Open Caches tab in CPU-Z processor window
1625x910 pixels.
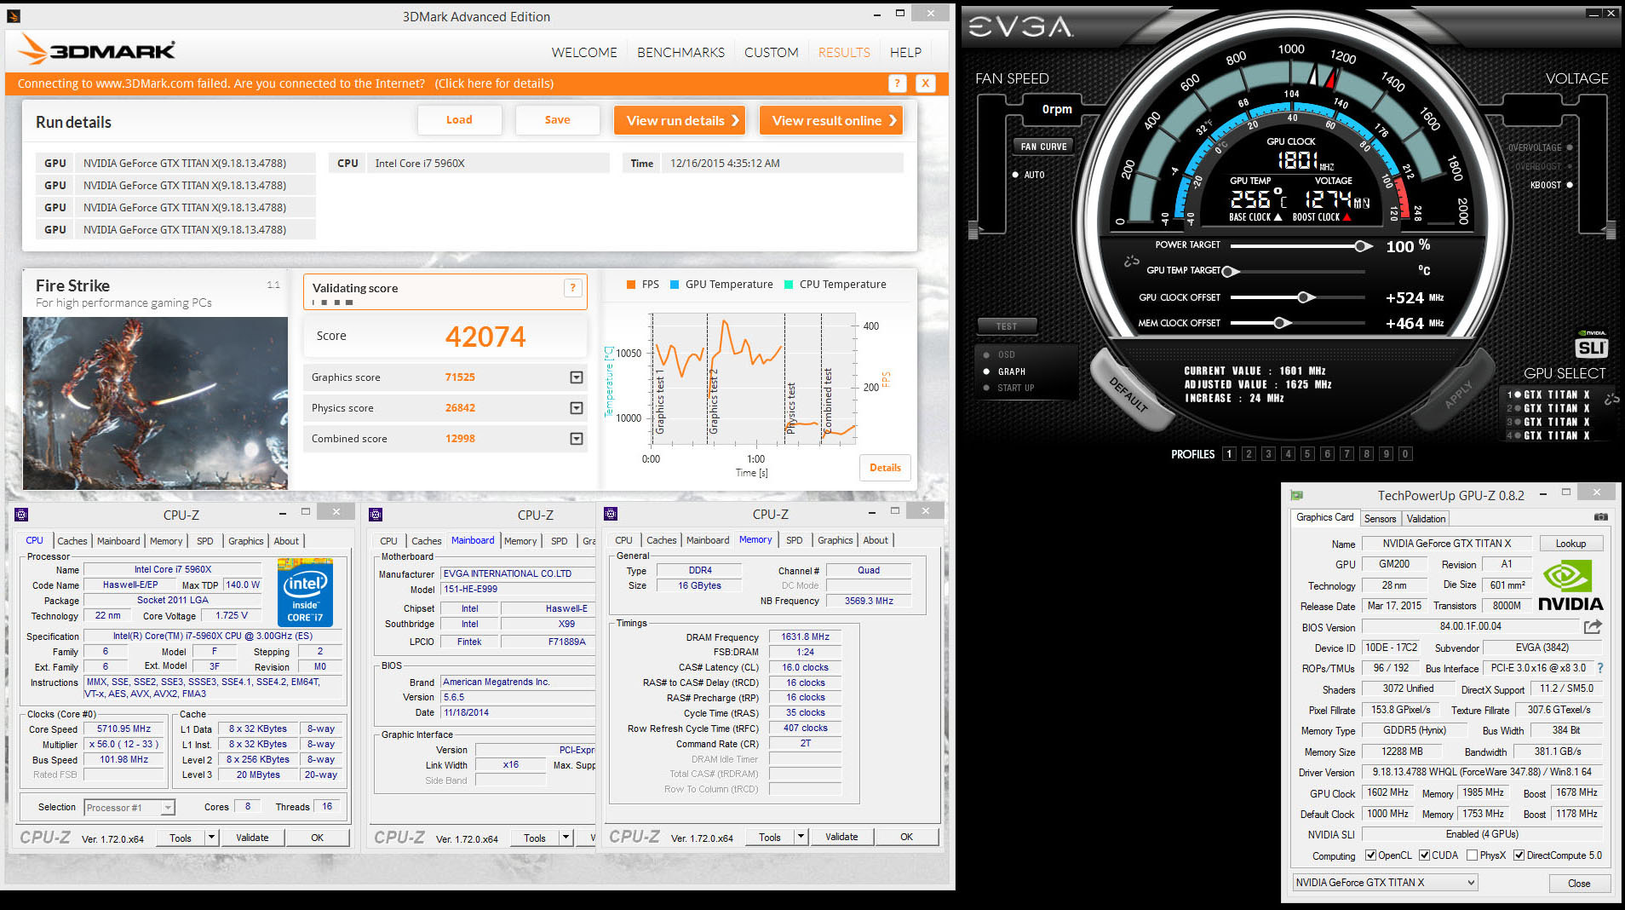[72, 541]
